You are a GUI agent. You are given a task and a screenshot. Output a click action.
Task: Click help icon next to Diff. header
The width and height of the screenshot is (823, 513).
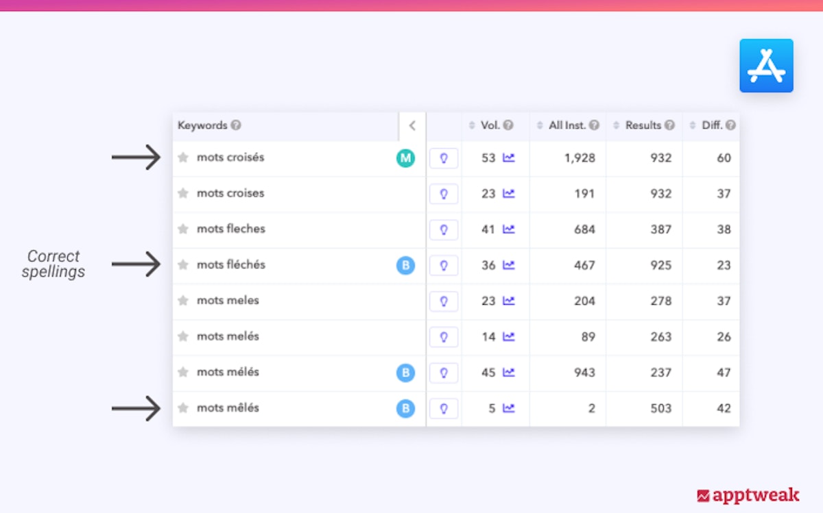tap(730, 125)
